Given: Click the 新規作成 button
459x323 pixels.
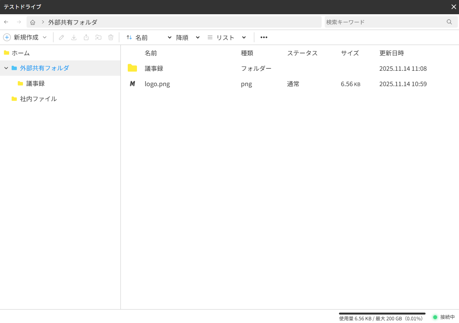Looking at the screenshot, I should (22, 37).
